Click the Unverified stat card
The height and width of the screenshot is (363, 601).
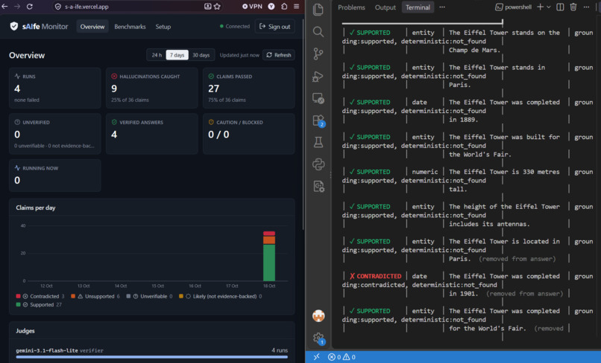(55, 134)
